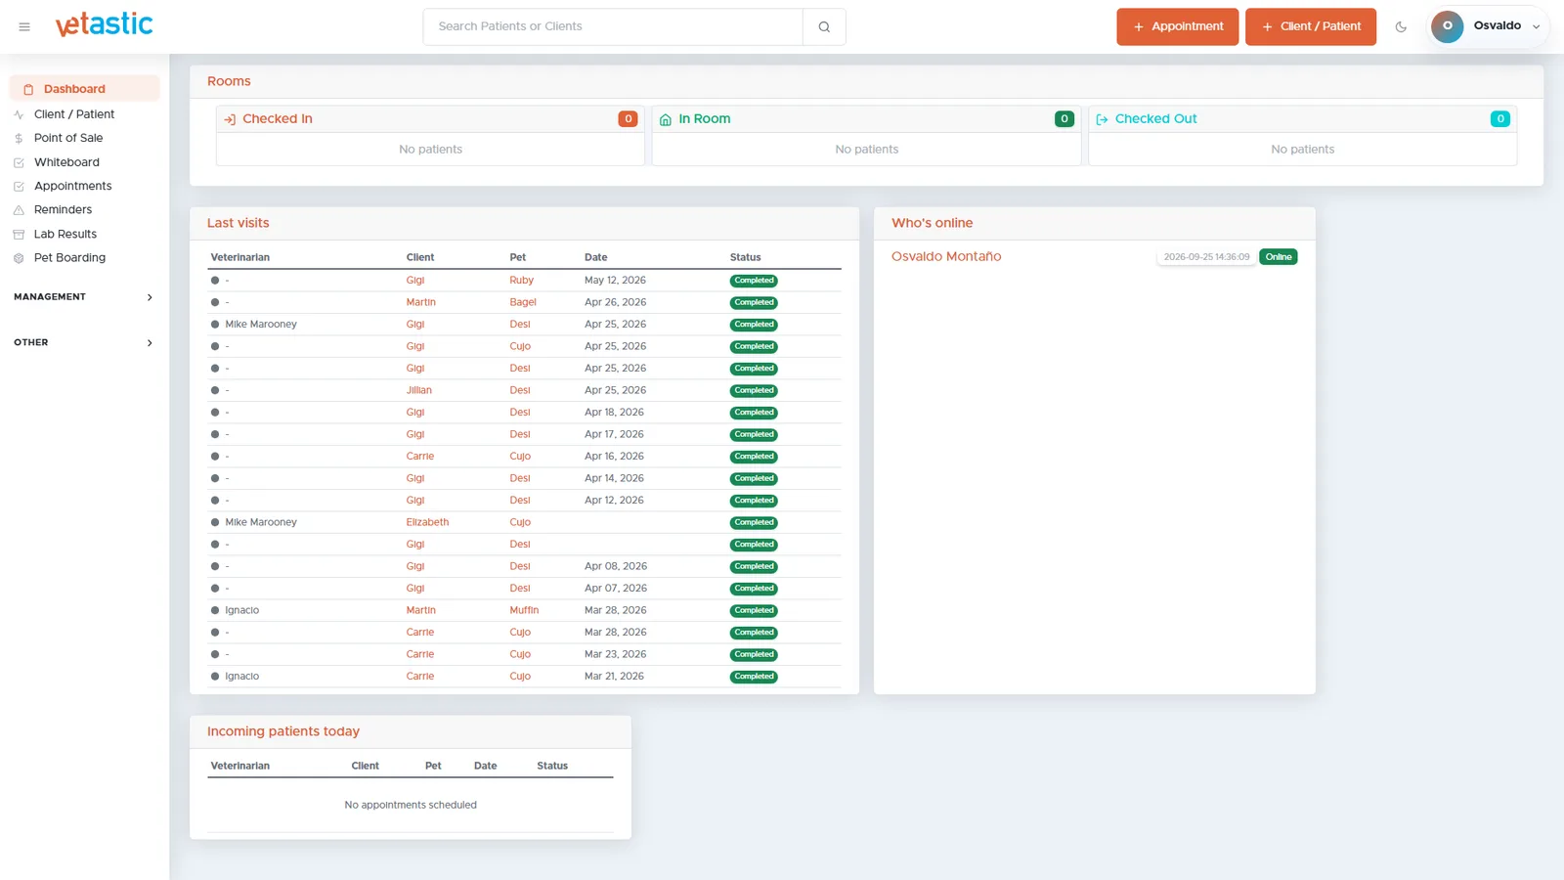Toggle dark mode moon icon
Image resolution: width=1564 pixels, height=880 pixels.
1401,26
